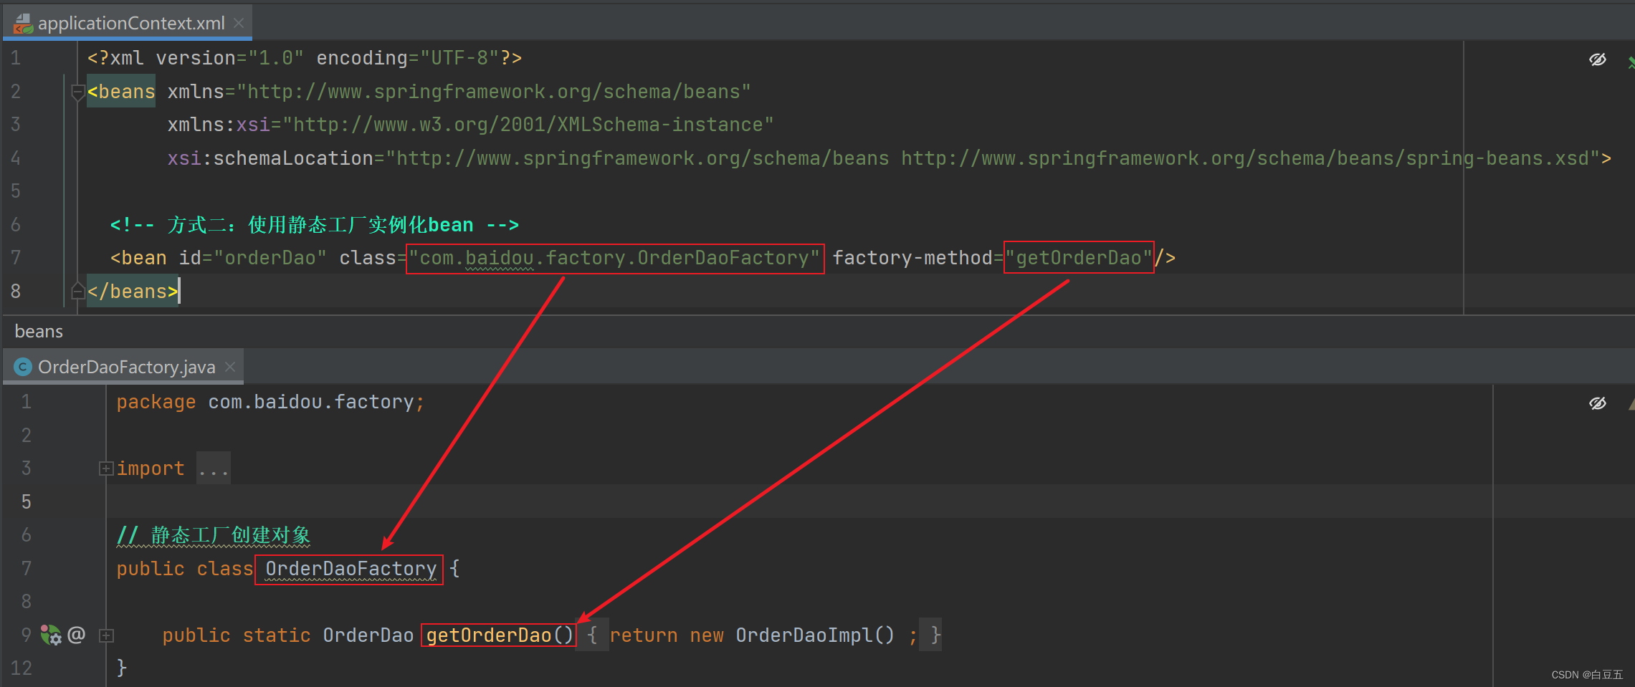The height and width of the screenshot is (687, 1635).
Task: Click the 'xmlns:xsi' attribute name
Action: (219, 125)
